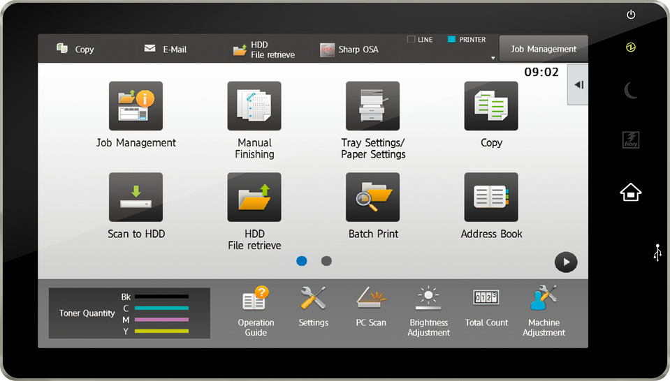The width and height of the screenshot is (670, 381).
Task: Open the Address Book
Action: point(491,197)
